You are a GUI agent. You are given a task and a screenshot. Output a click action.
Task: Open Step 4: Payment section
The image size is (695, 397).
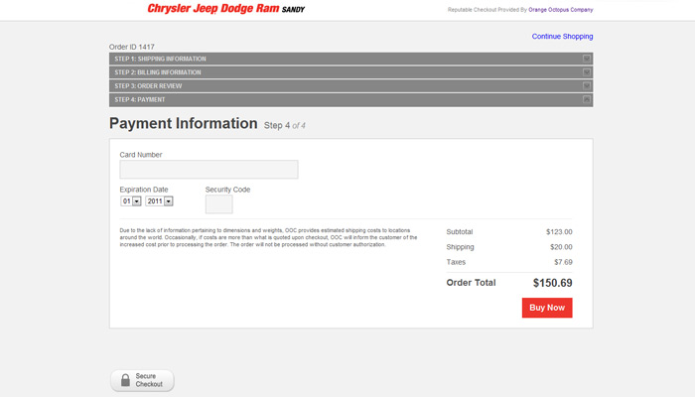351,99
